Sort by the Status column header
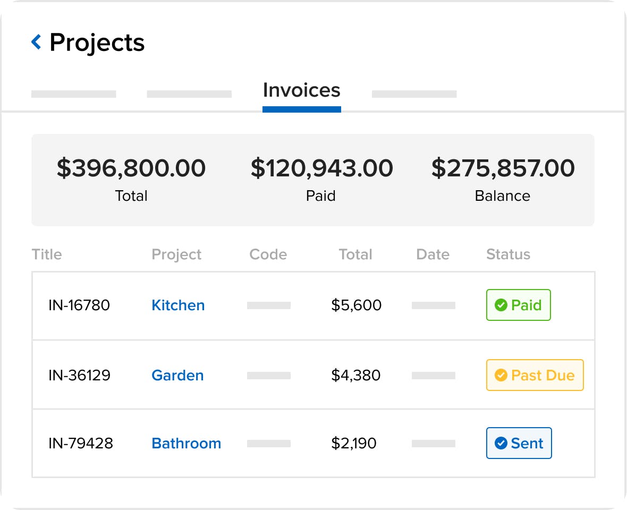This screenshot has height=510, width=627. [508, 254]
